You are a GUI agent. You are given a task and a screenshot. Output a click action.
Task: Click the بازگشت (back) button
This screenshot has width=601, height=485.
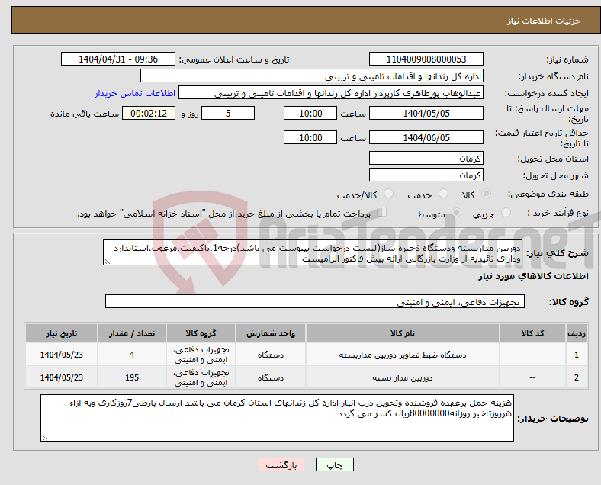pos(281,464)
